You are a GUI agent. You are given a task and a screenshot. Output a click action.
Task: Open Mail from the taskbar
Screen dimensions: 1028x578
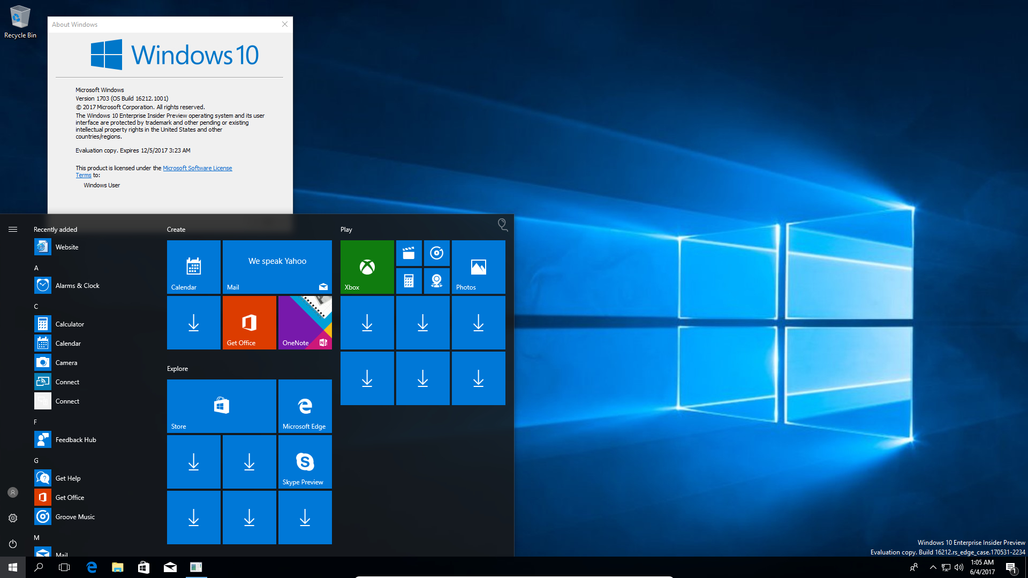point(170,567)
